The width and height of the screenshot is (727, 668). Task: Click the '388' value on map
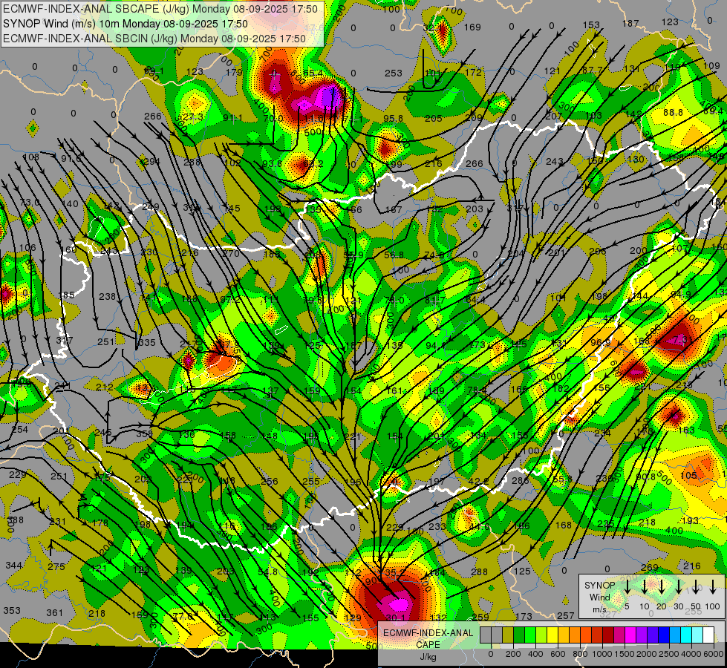[x=16, y=520]
